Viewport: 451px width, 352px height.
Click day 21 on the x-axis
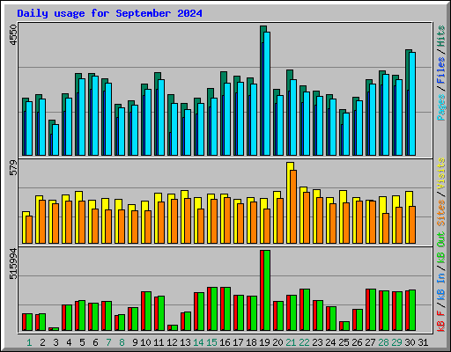tap(291, 342)
